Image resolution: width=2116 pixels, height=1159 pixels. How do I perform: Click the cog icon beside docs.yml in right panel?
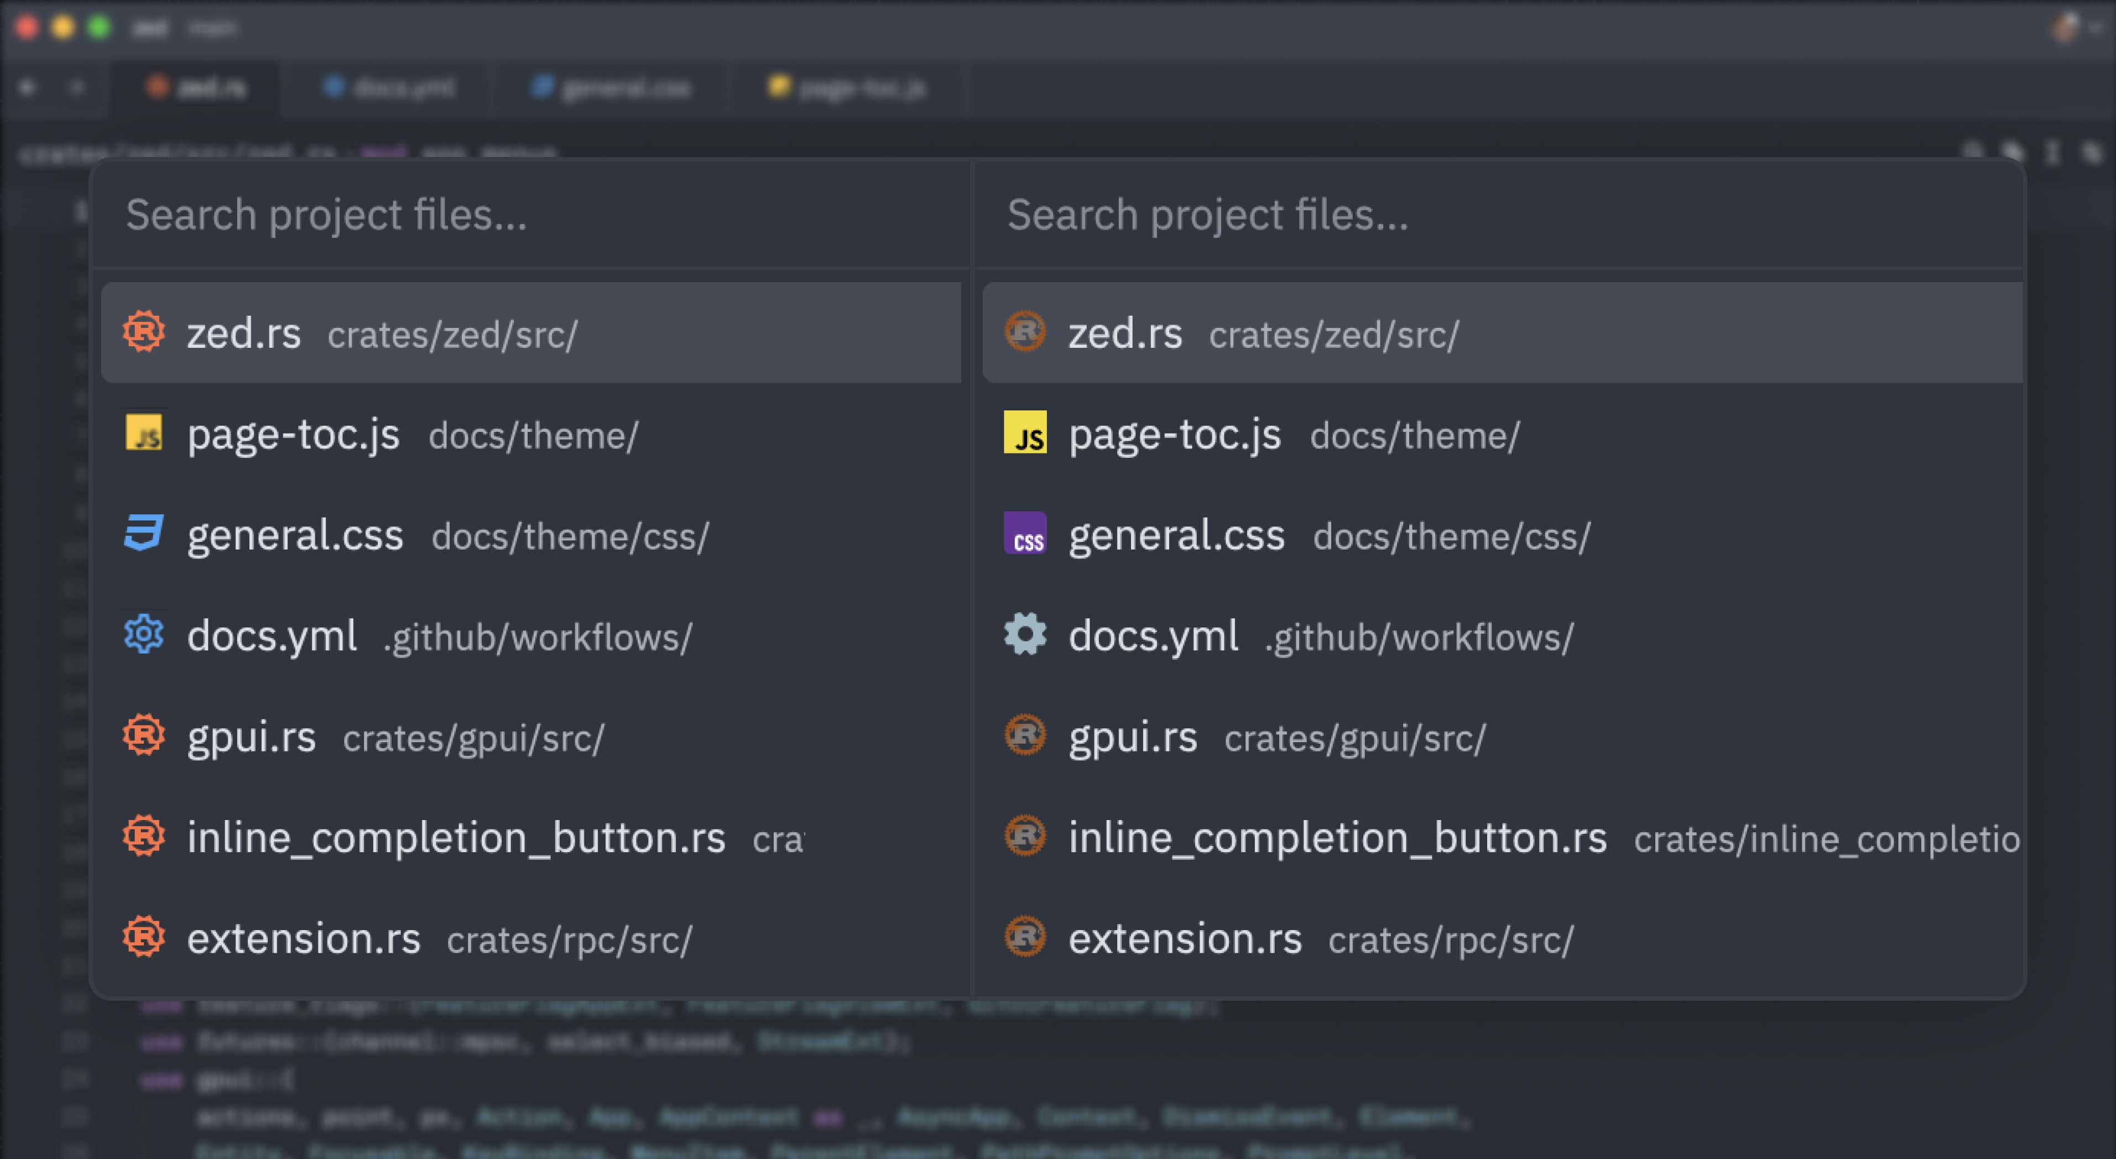tap(1026, 635)
